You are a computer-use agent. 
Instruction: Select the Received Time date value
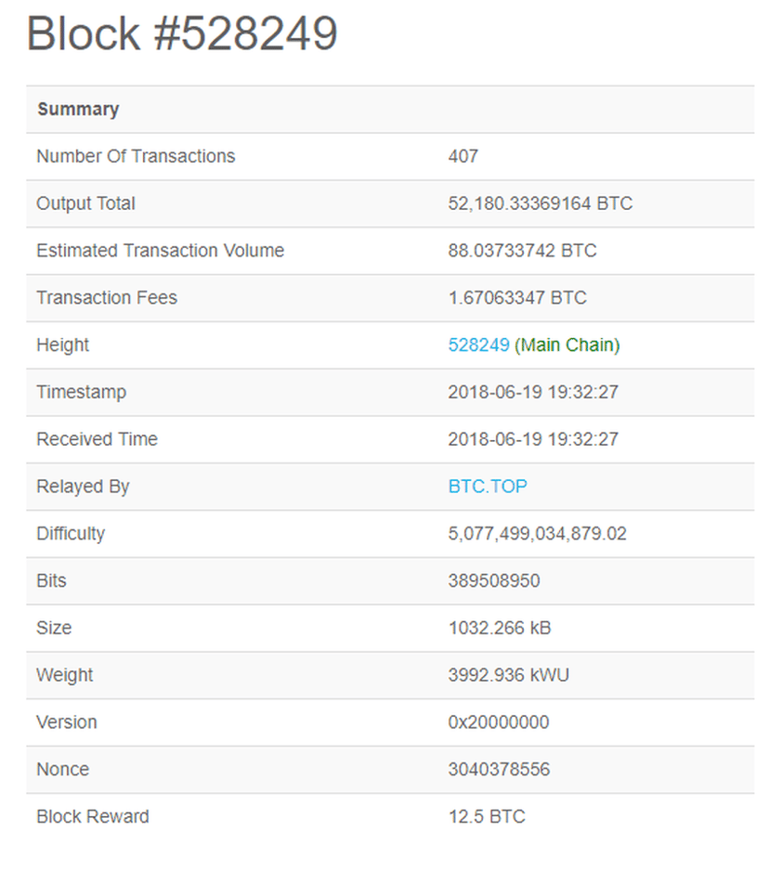(533, 439)
